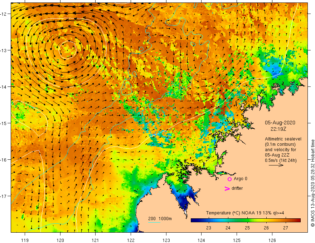Screen dimensions: 315x243
Task: Click the color bar tick label 23
Action: click(209, 228)
